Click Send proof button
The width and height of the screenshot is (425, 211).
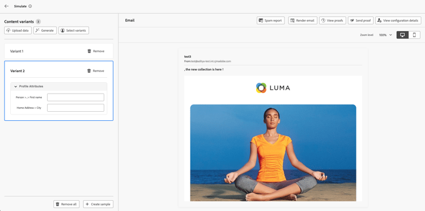click(x=361, y=20)
